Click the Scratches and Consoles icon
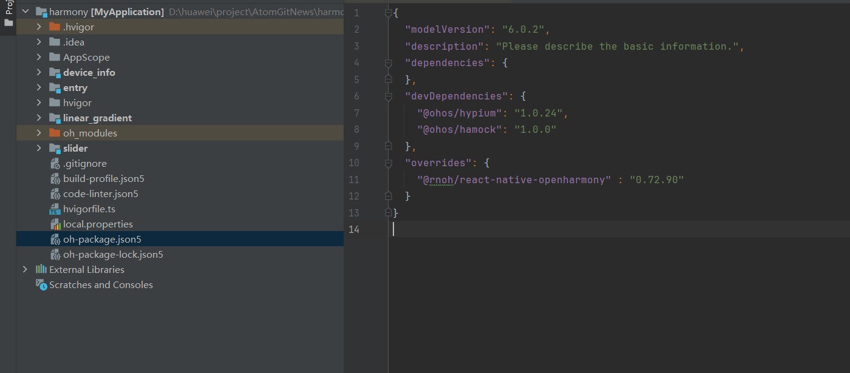Screen dimensions: 850x373 pos(41,284)
